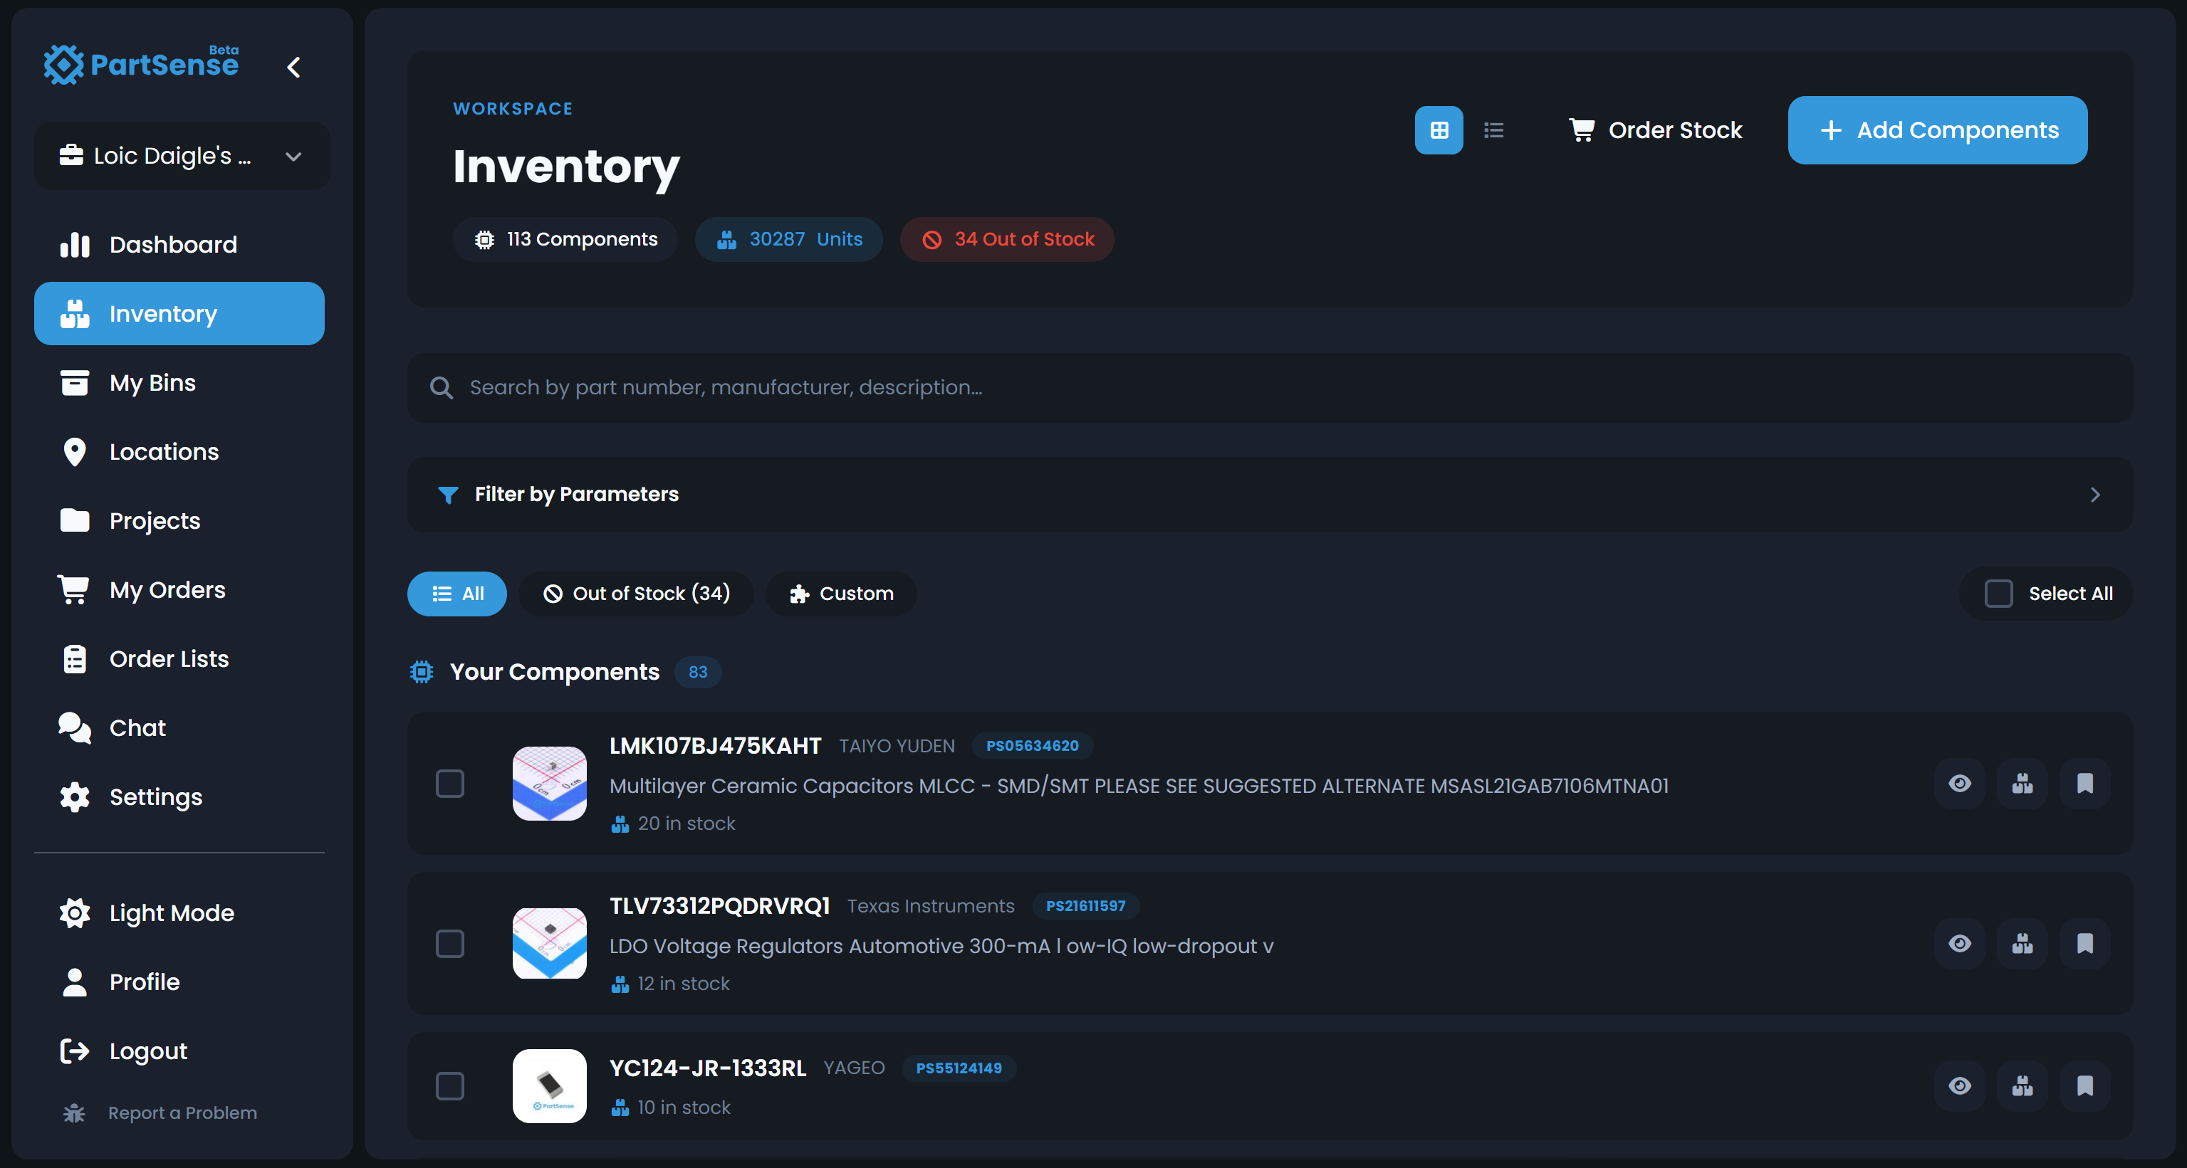View LMK107BJ475KAHT details with eye icon
2187x1168 pixels.
coord(1960,784)
